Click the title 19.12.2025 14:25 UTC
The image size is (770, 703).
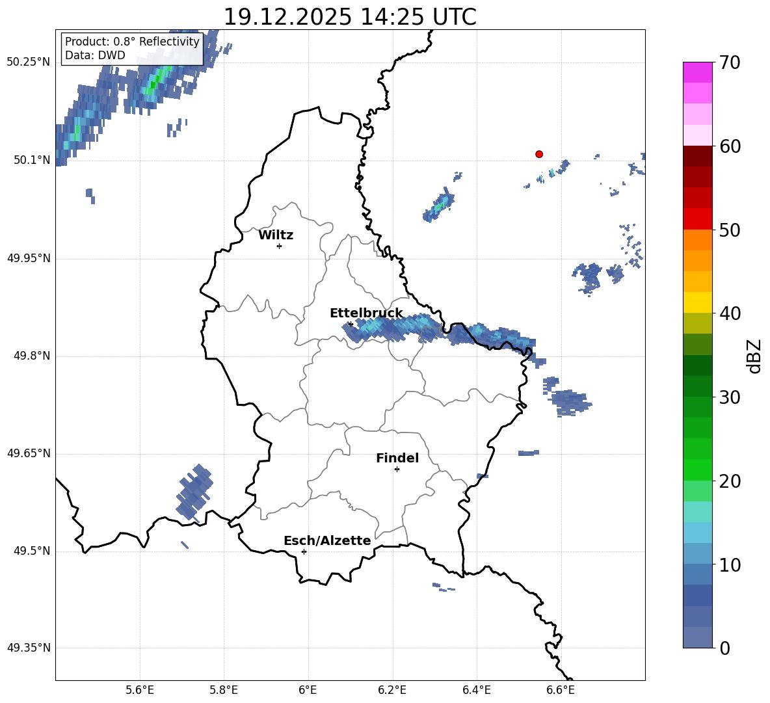pyautogui.click(x=350, y=17)
